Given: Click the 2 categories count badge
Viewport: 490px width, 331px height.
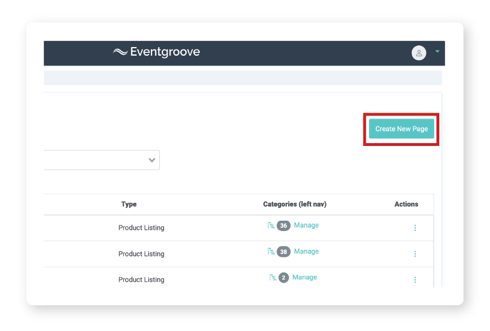Looking at the screenshot, I should (x=283, y=278).
